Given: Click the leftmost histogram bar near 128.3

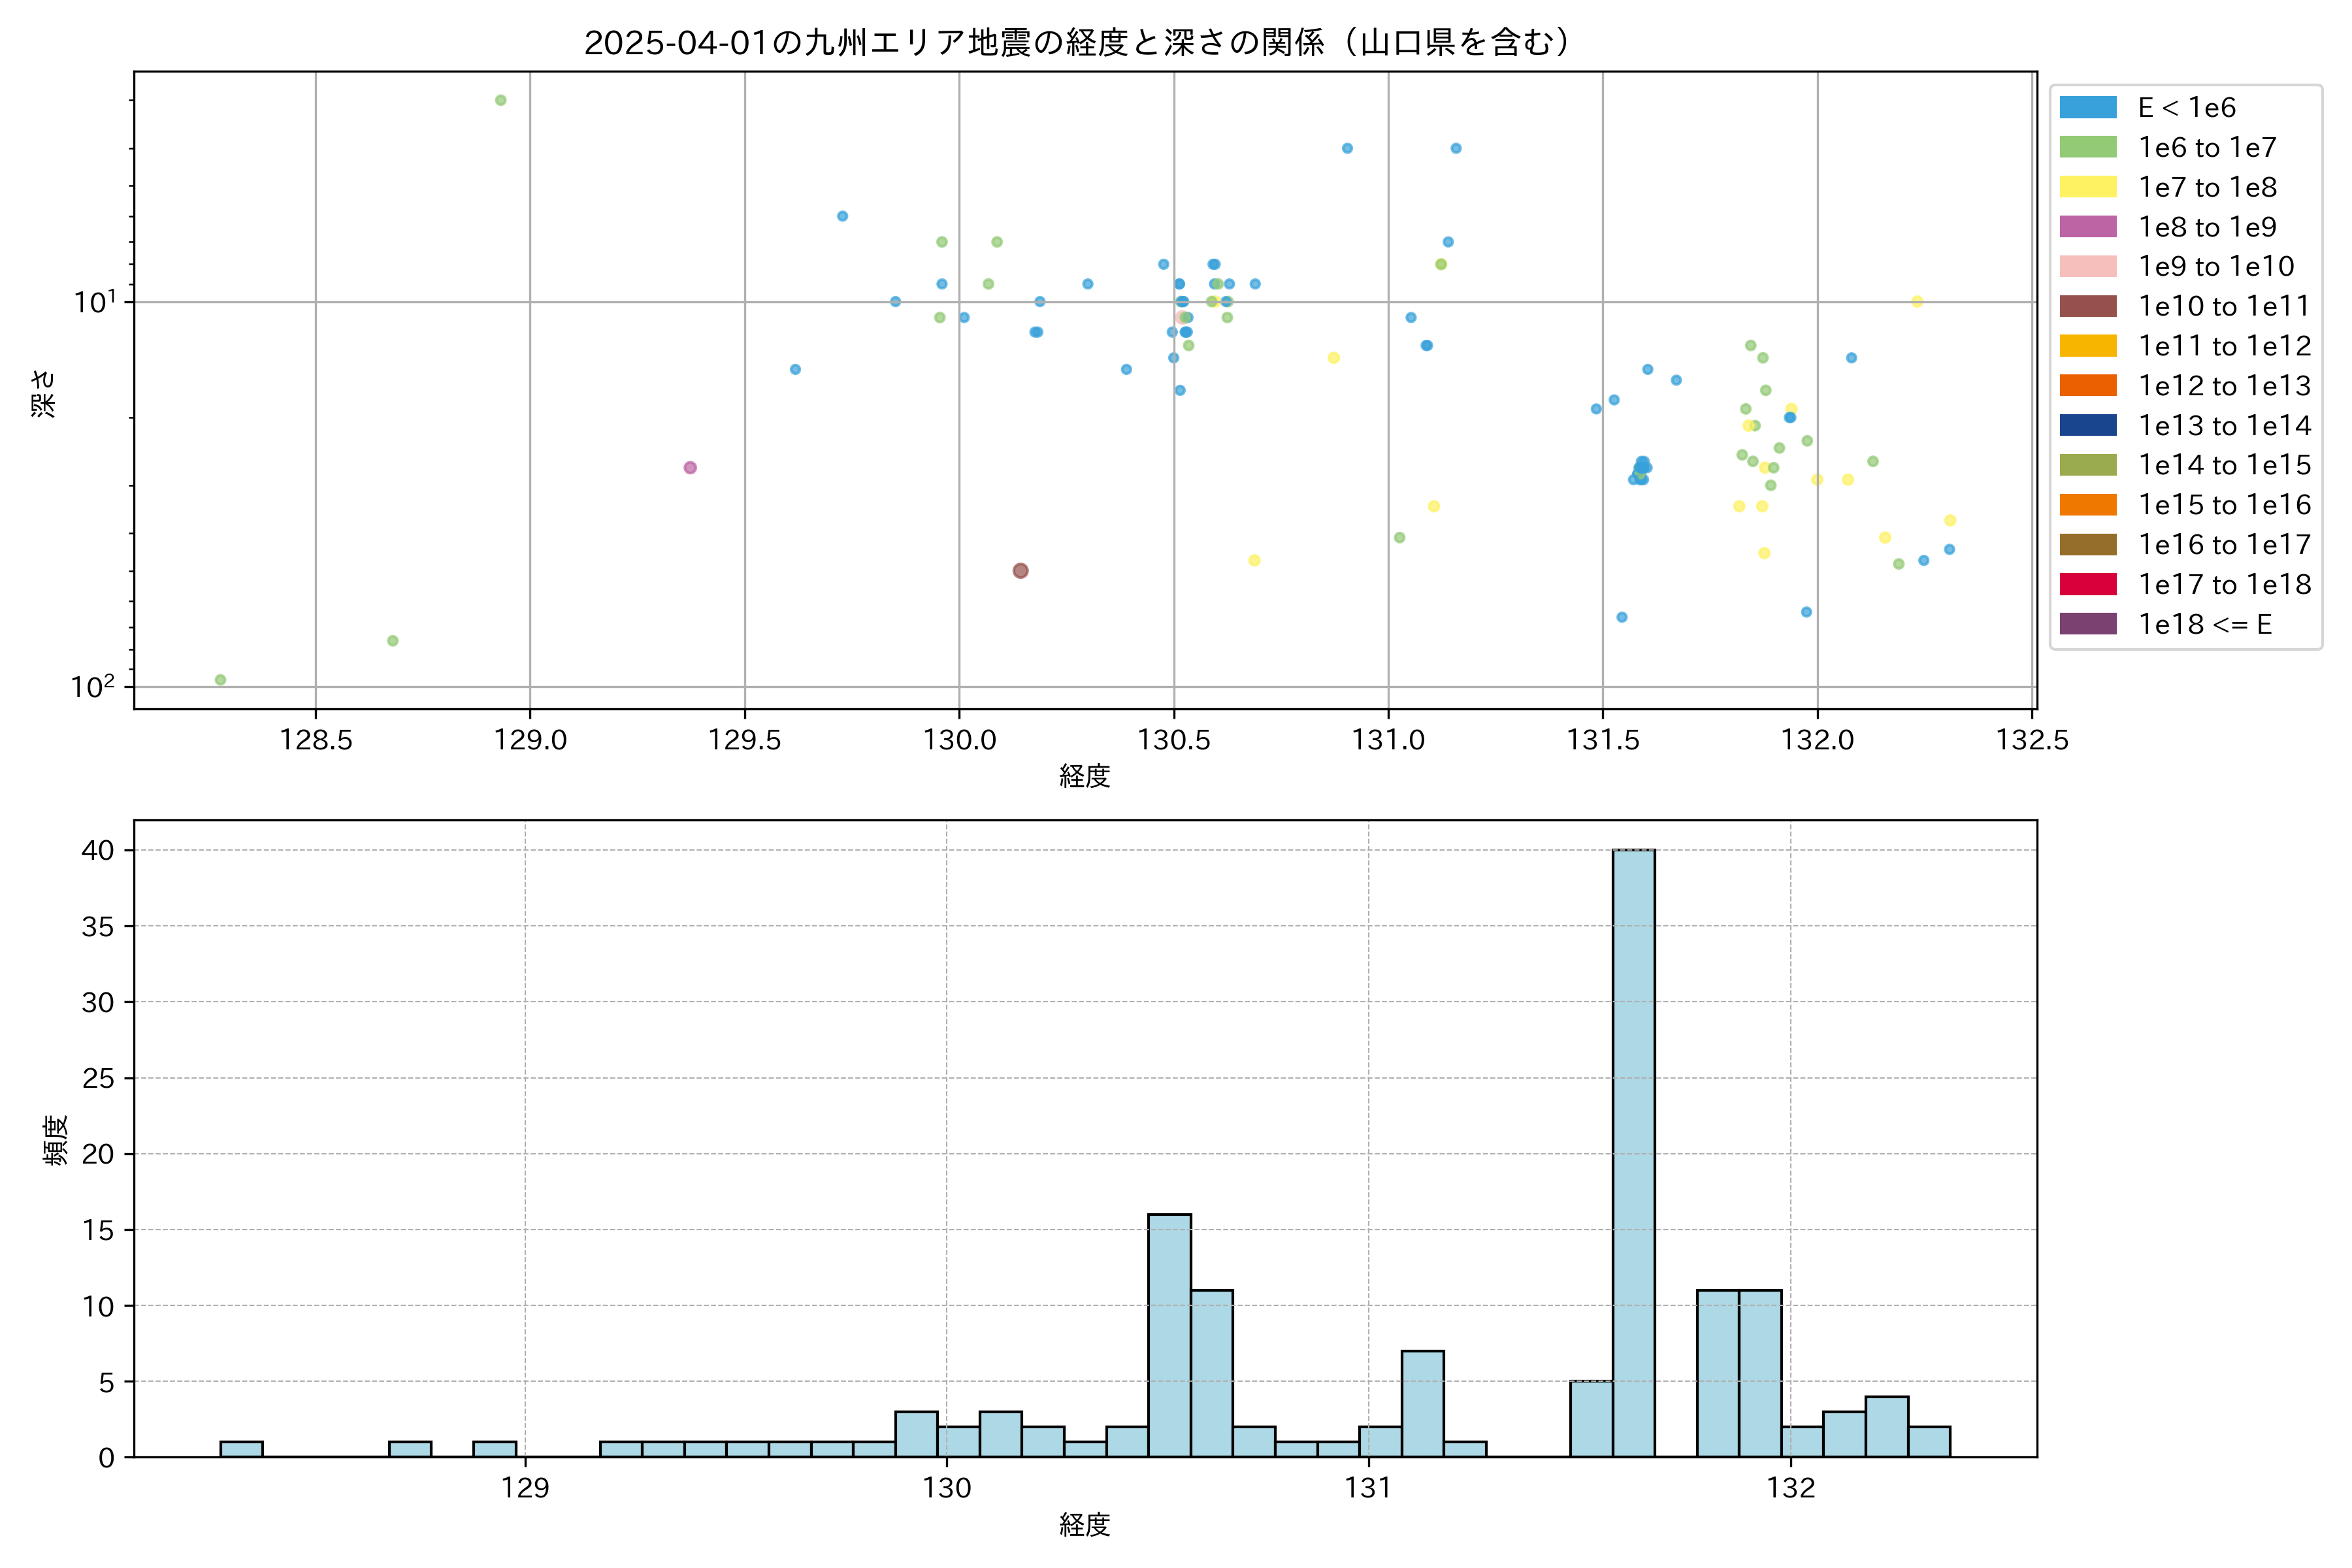Looking at the screenshot, I should coord(241,1449).
